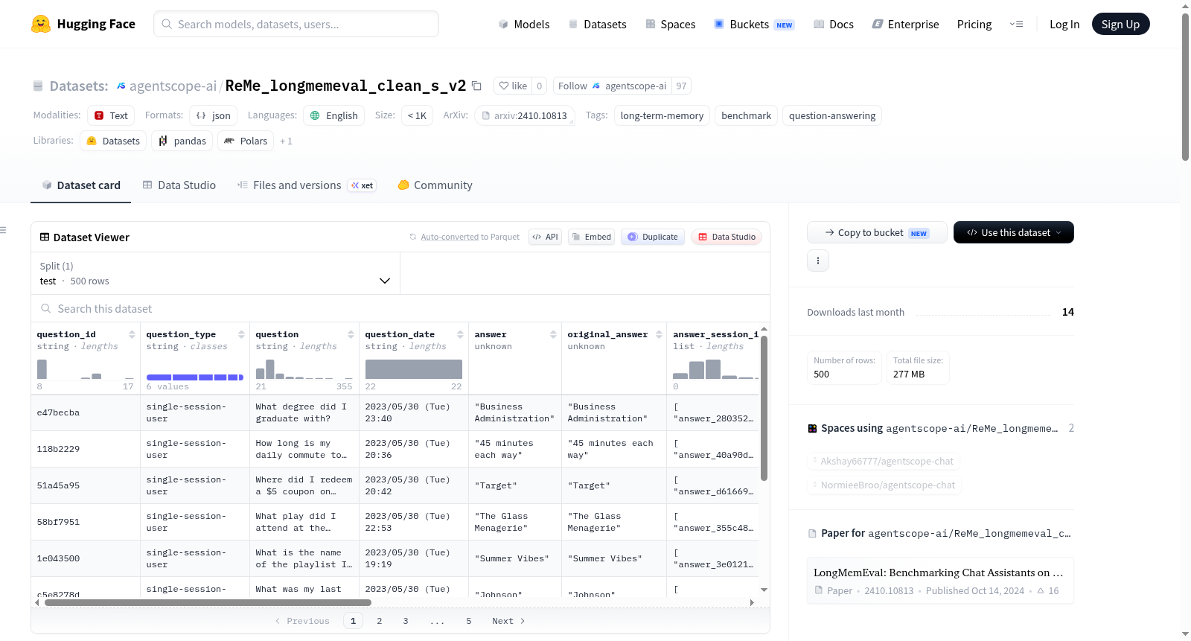
Task: Click the table horizontal scrollbar
Action: coord(208,602)
